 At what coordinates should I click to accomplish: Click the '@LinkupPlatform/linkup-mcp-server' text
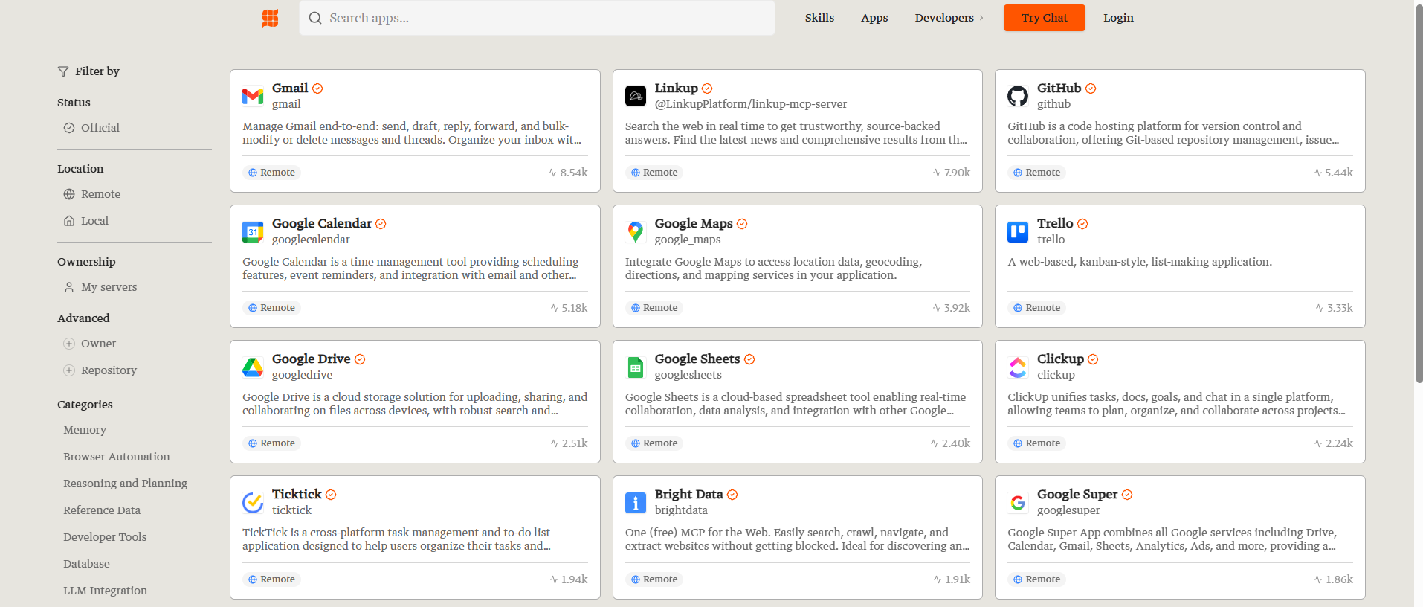[751, 104]
